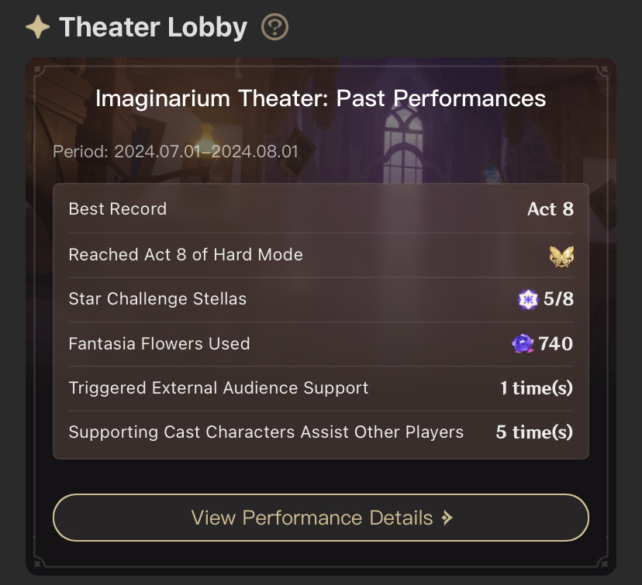Click the Act 8 record value
This screenshot has height=585, width=642.
point(550,209)
